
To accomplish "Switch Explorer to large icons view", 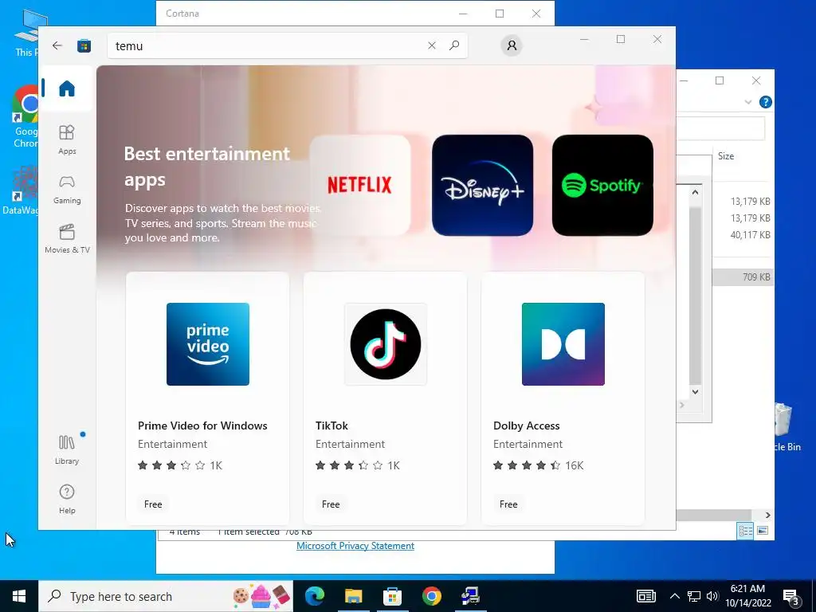I will click(763, 531).
